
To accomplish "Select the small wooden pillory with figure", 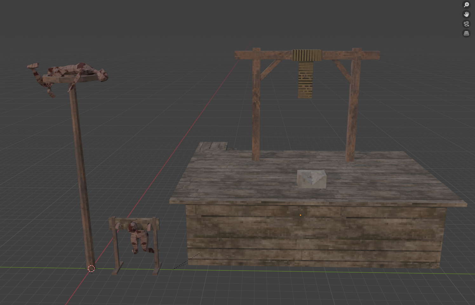I will point(135,245).
